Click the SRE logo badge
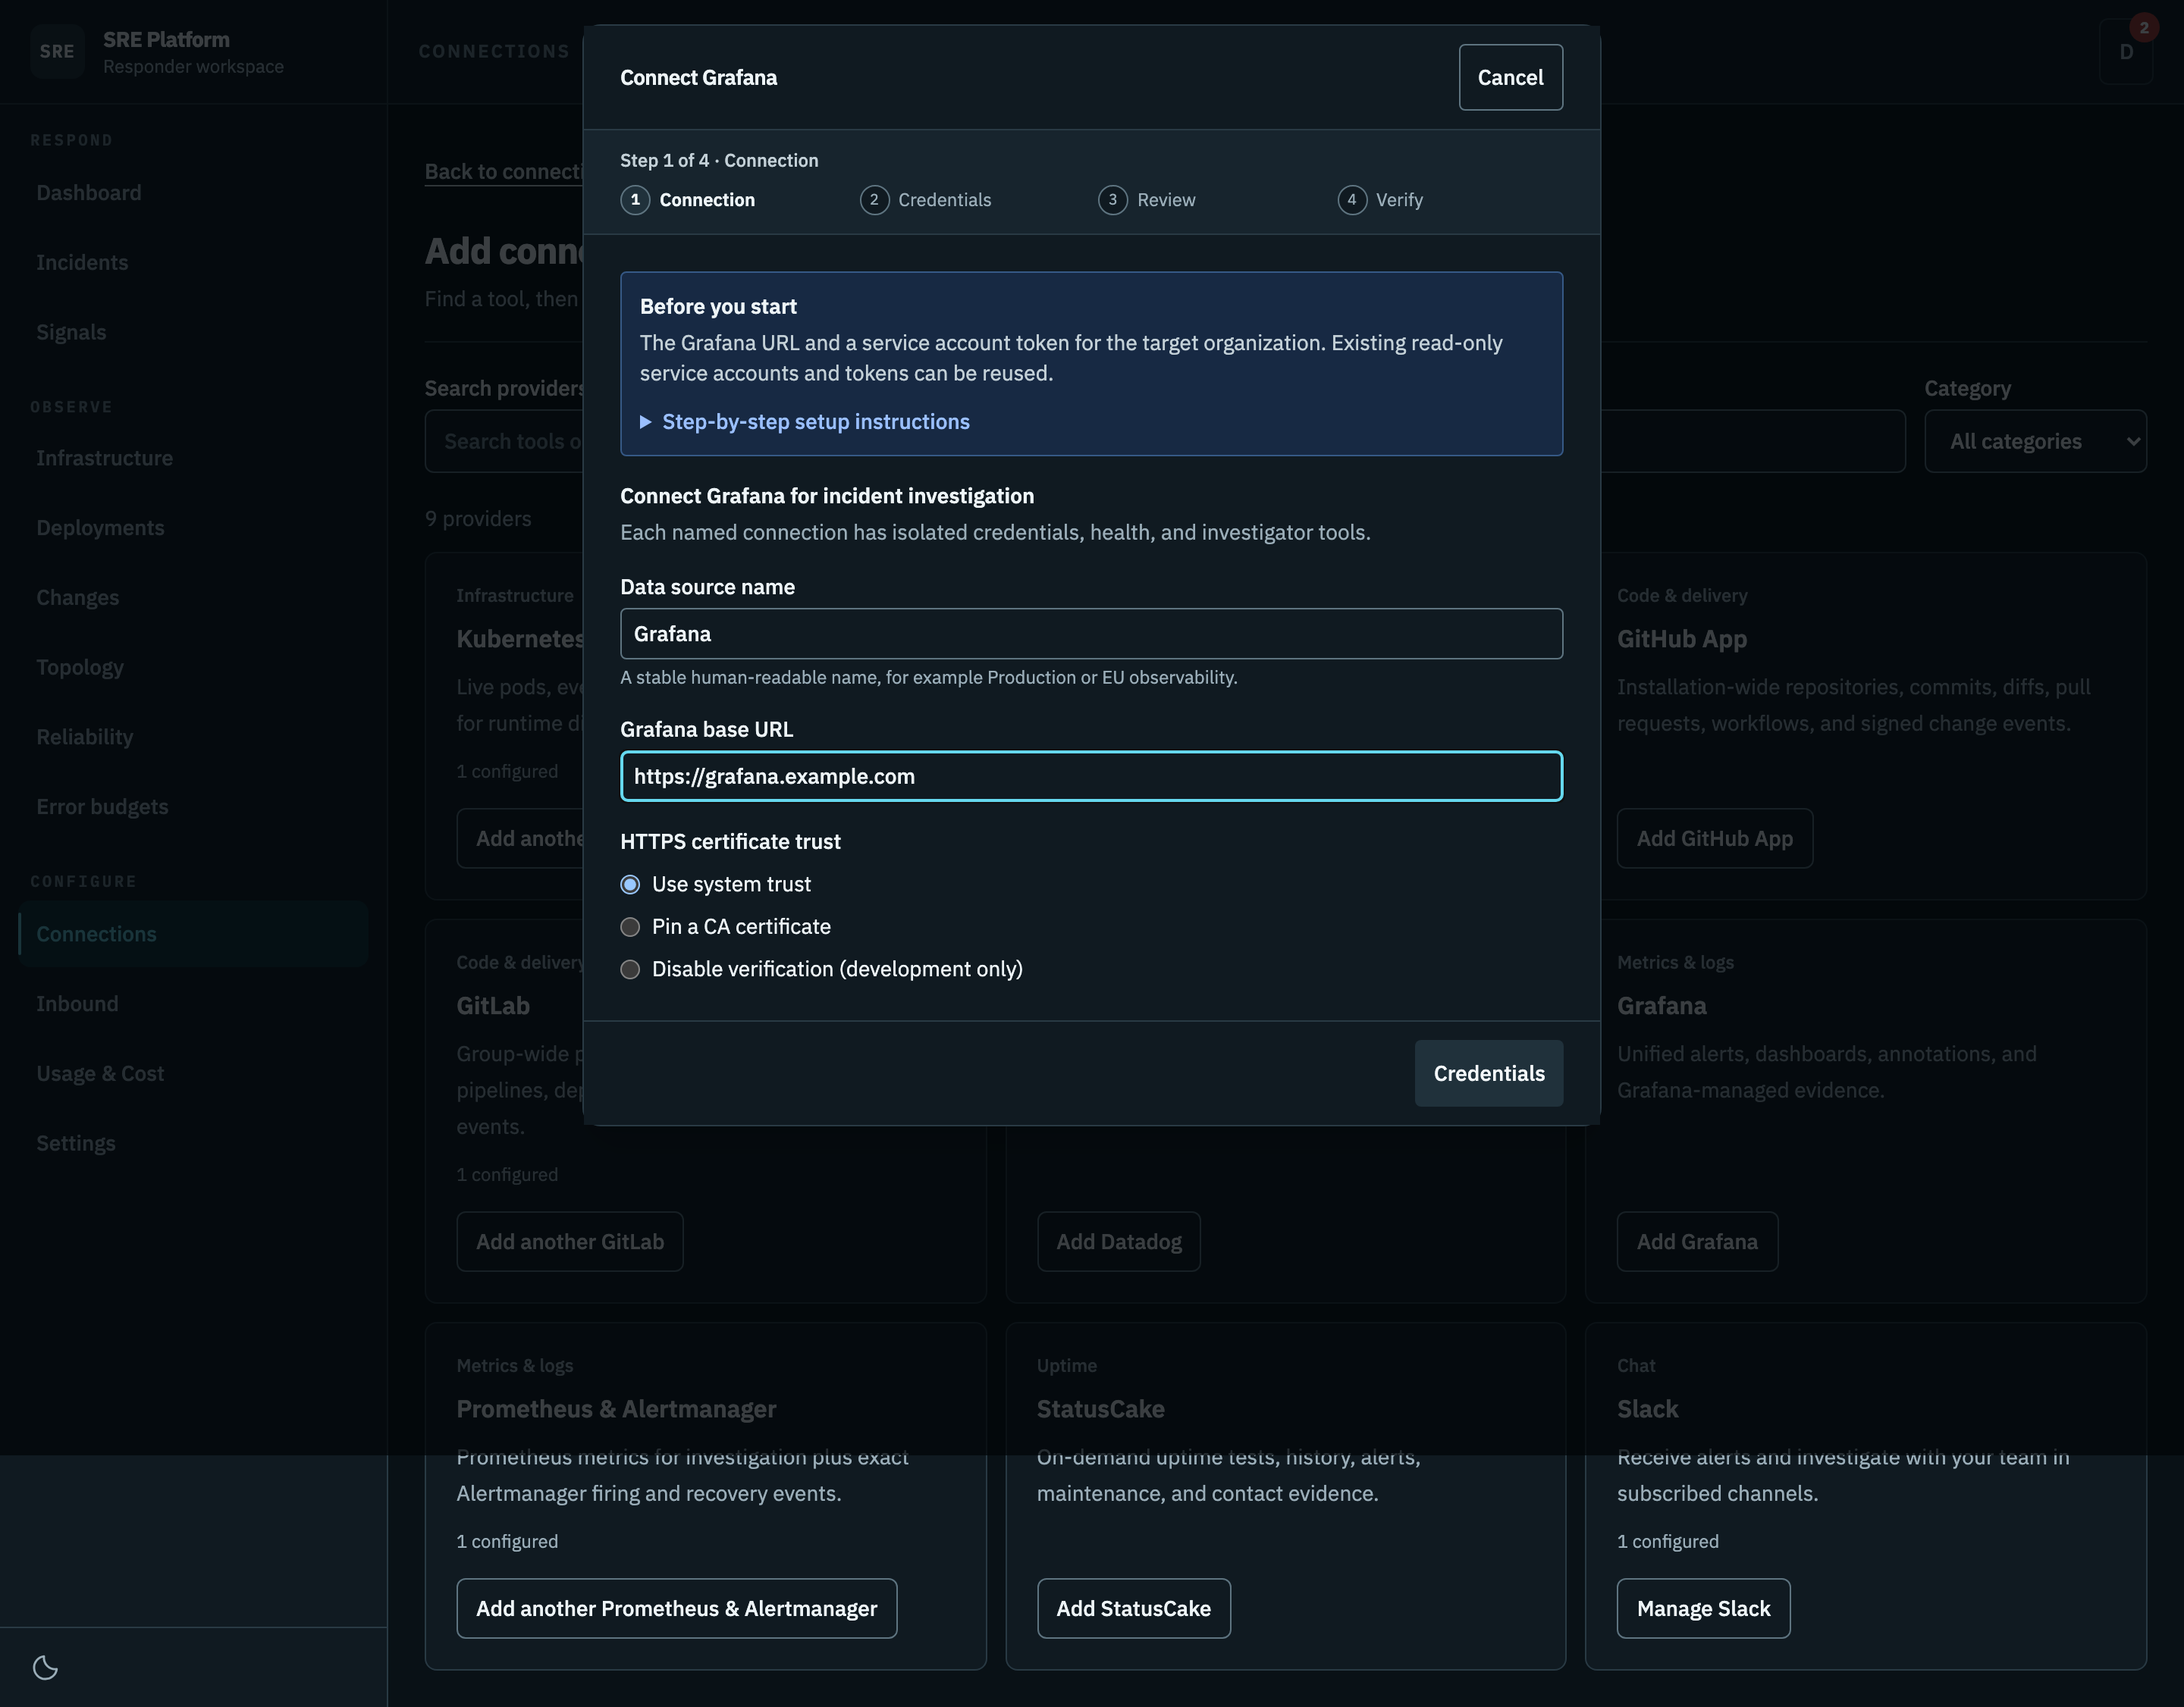The width and height of the screenshot is (2184, 1707). click(x=57, y=52)
